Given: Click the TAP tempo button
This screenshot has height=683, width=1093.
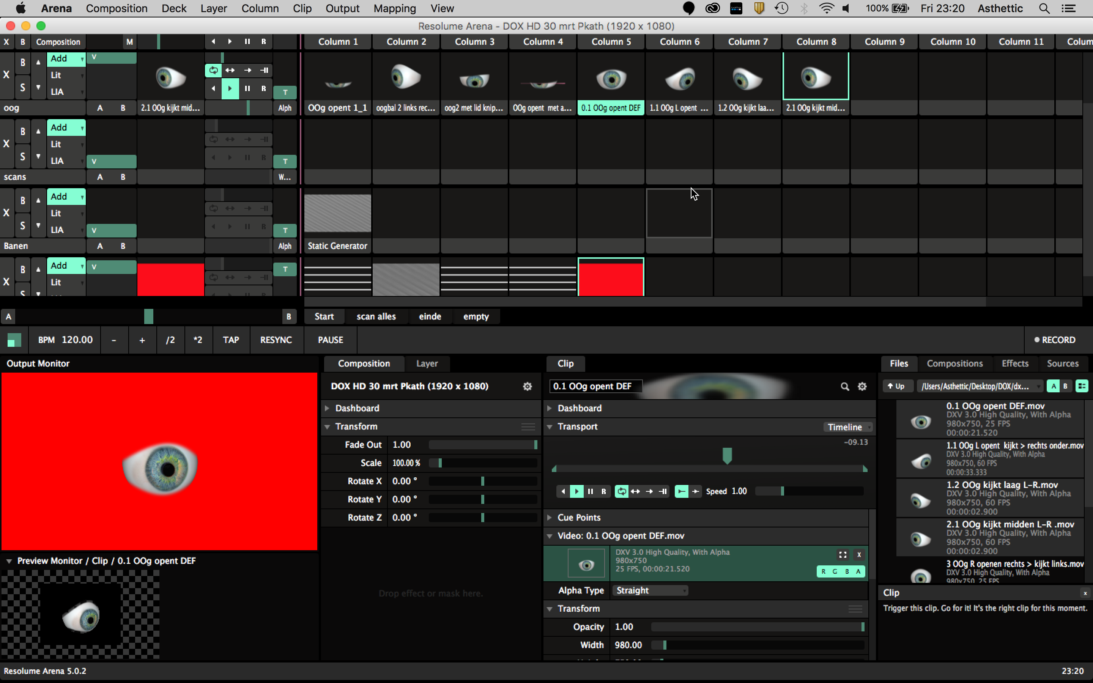Looking at the screenshot, I should 231,340.
